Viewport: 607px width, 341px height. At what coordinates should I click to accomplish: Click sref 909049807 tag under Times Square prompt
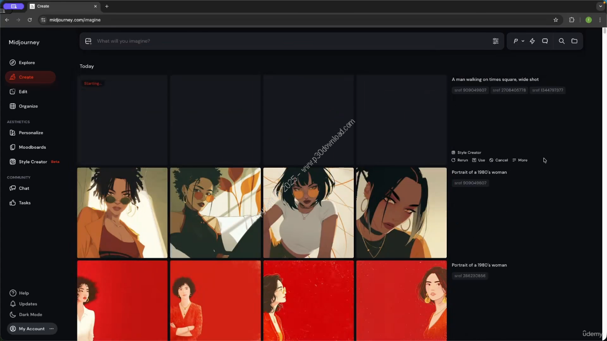tap(470, 90)
